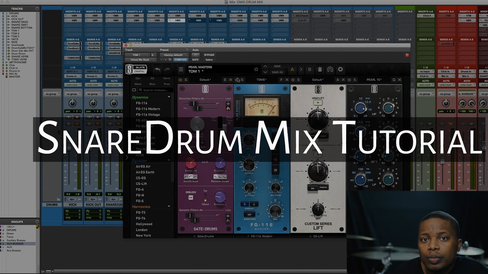Go to next preset with down arrow
The image size is (488, 274).
tap(265, 72)
